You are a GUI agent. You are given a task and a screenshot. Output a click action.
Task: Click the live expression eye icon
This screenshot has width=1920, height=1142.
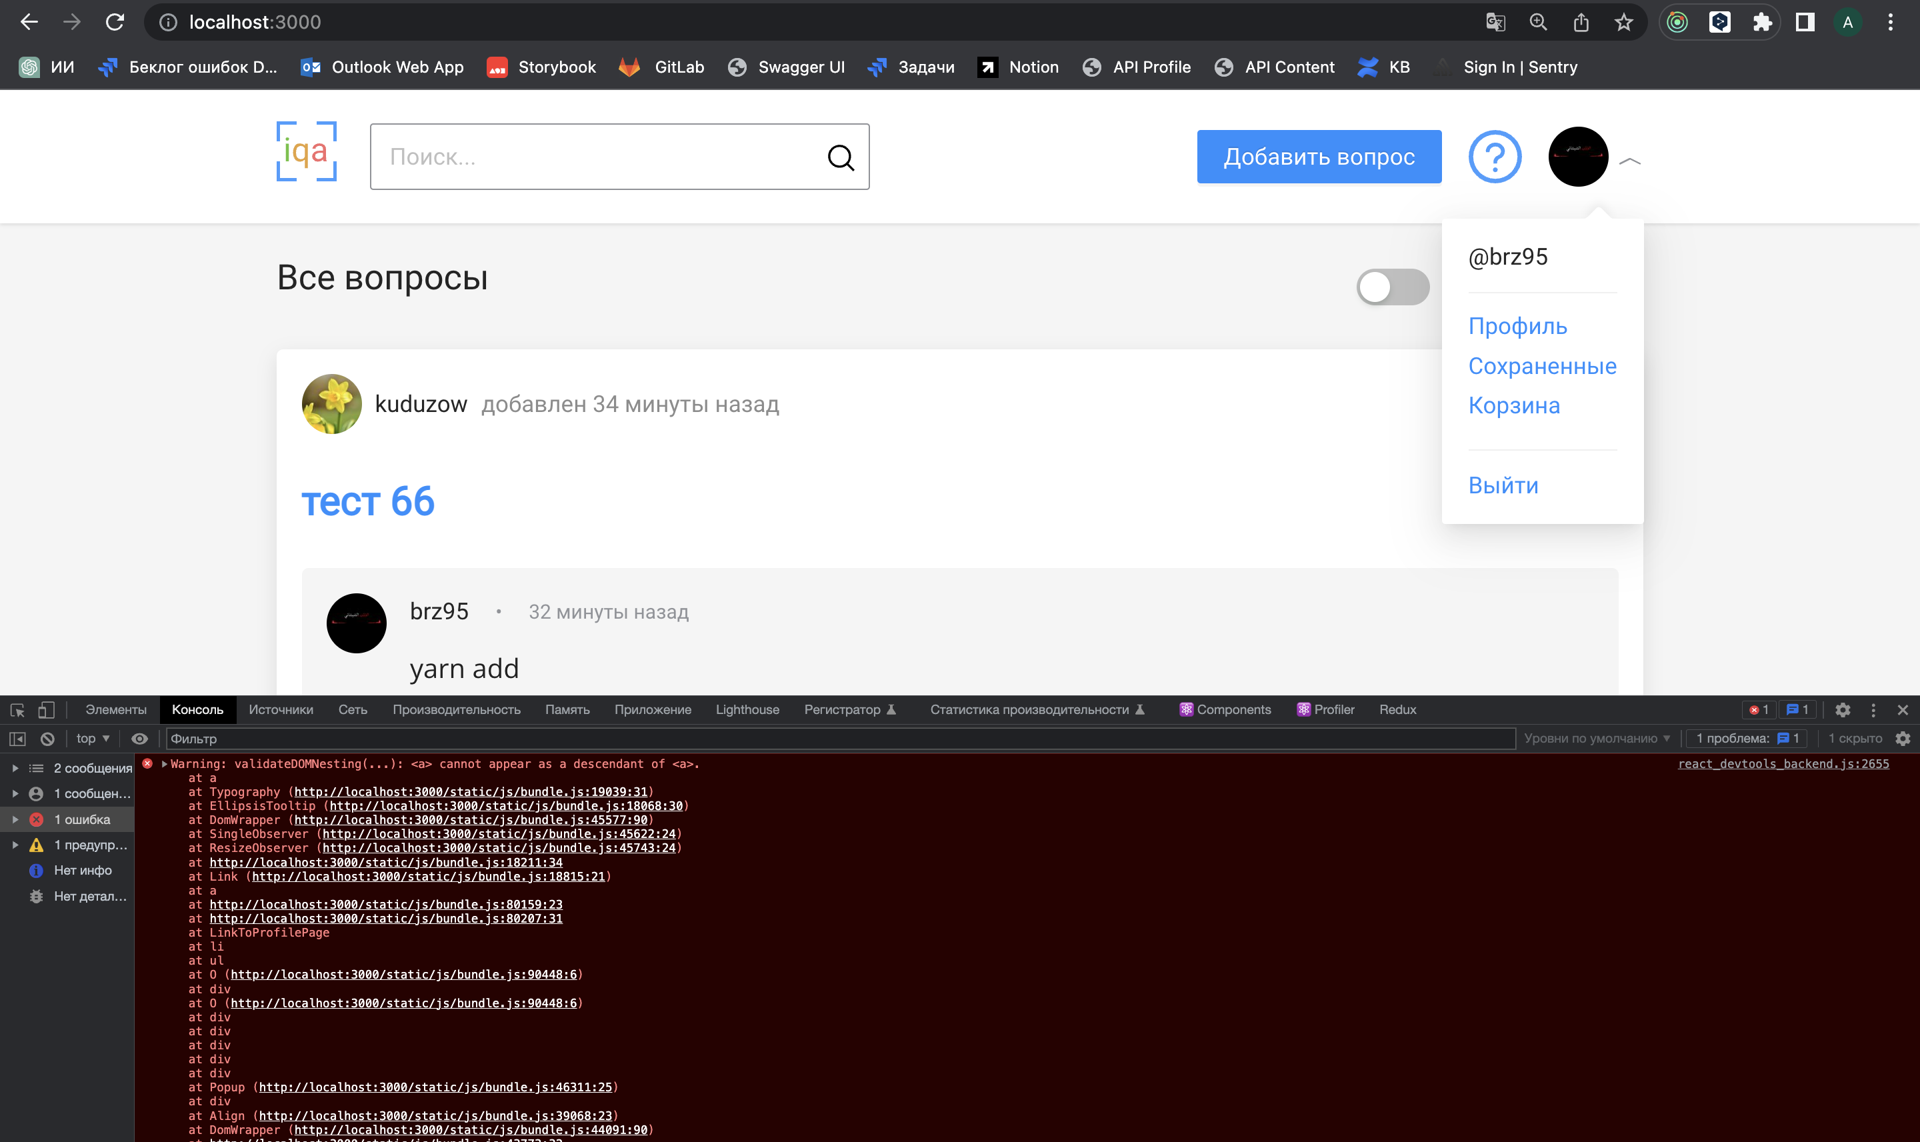(139, 739)
